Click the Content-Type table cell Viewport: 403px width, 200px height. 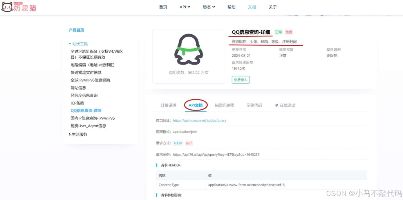[x=181, y=185]
